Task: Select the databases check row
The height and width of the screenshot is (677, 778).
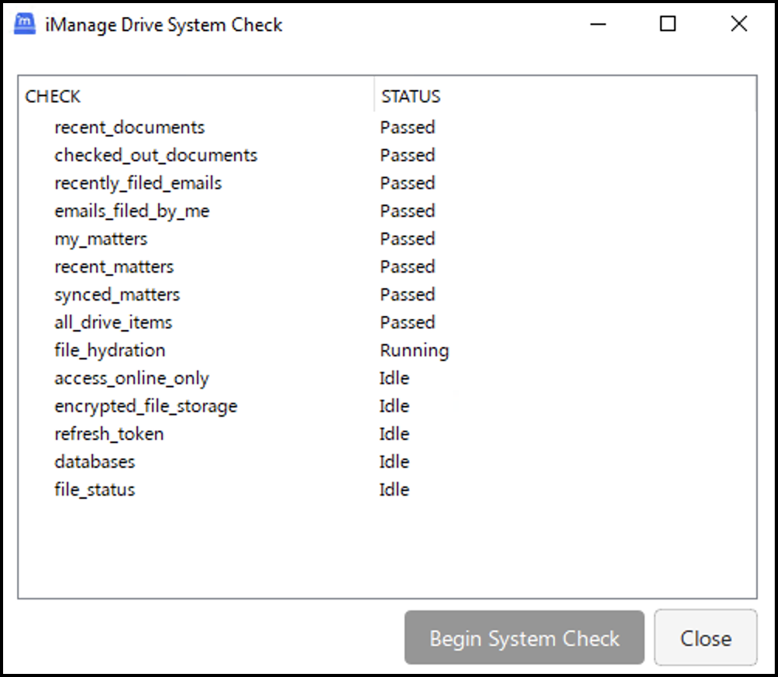Action: (95, 462)
